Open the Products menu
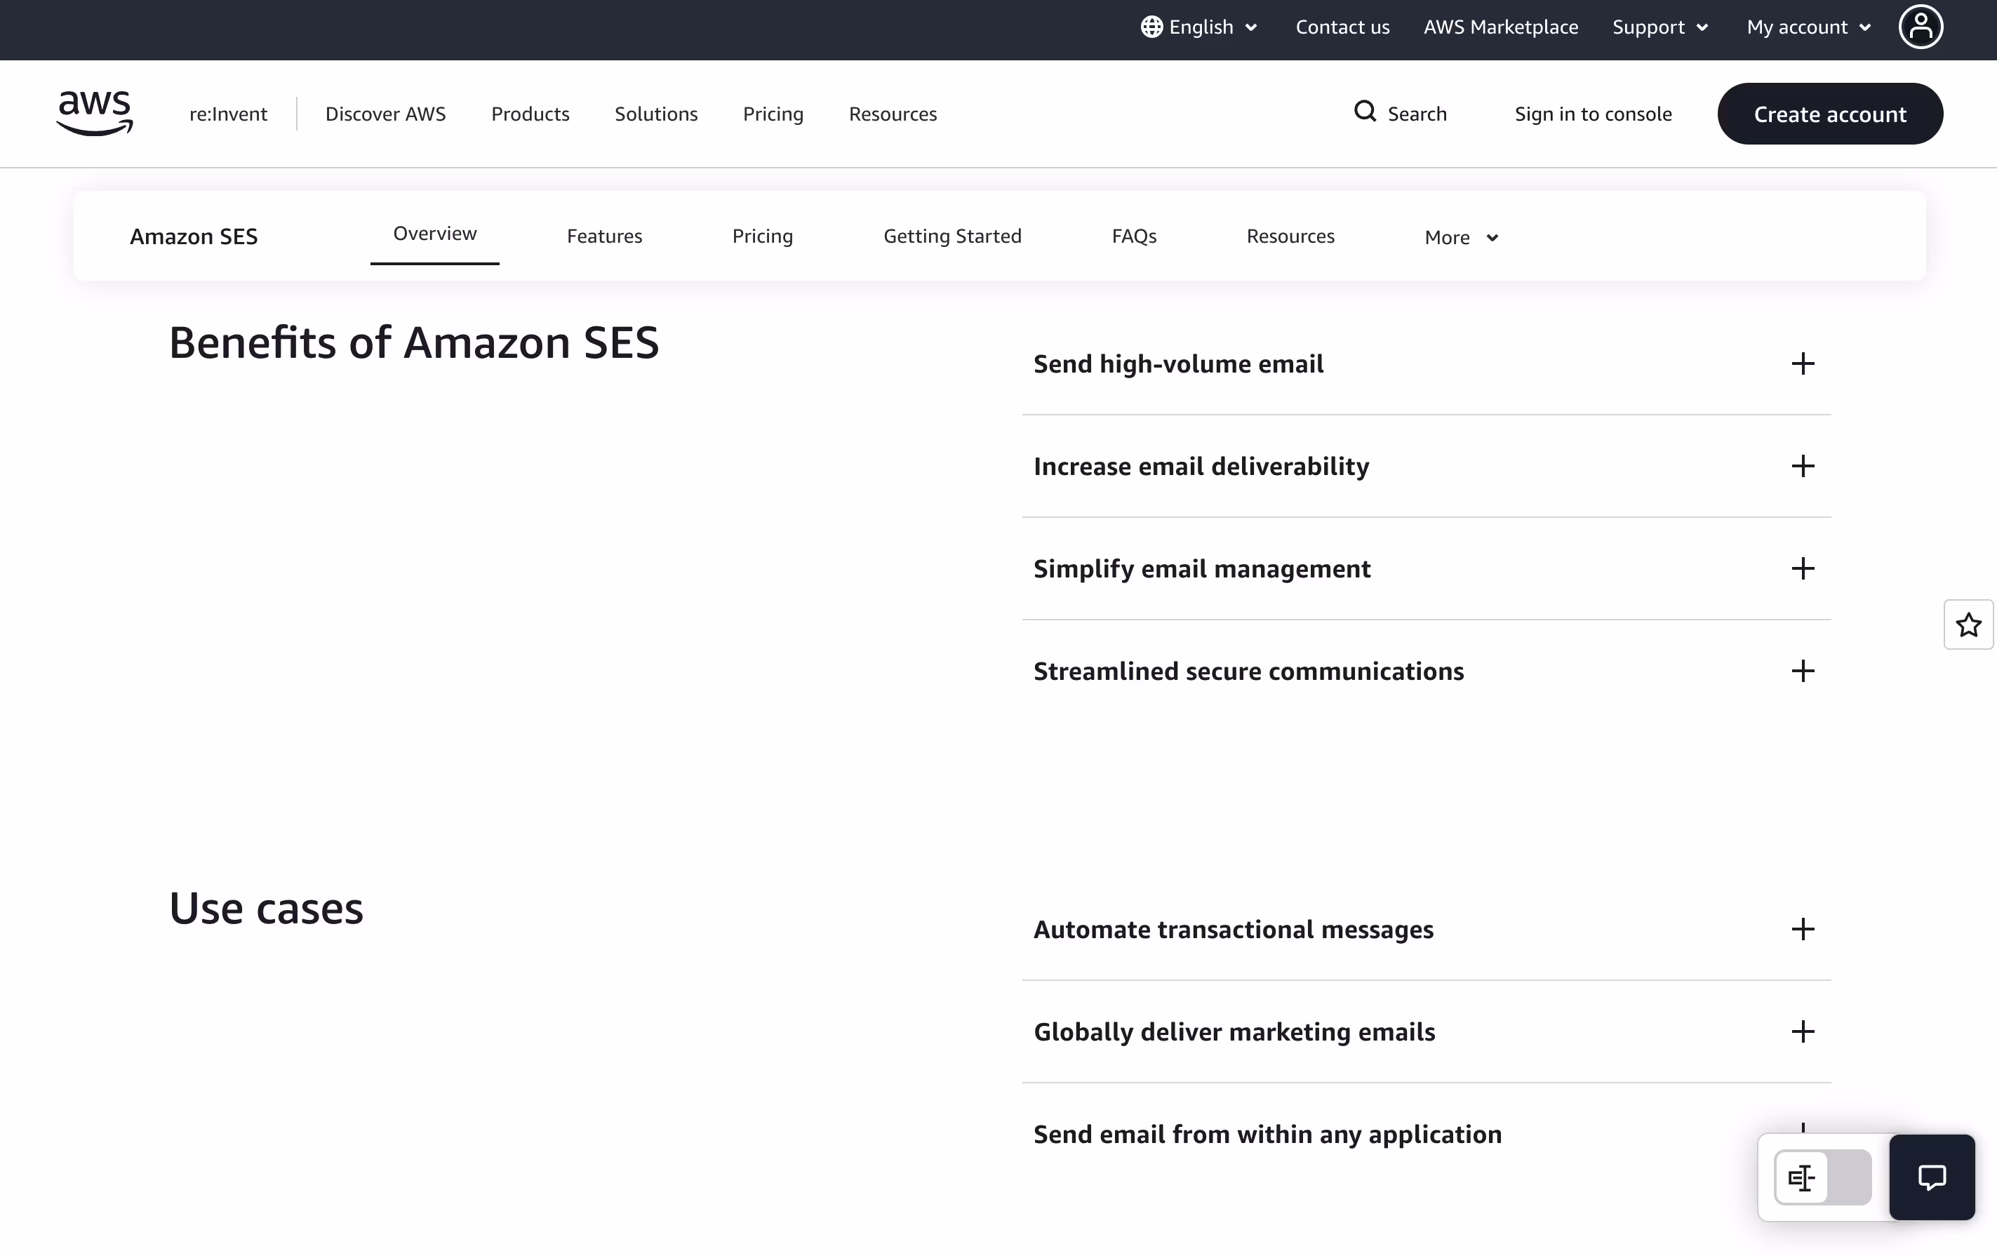 click(x=530, y=114)
